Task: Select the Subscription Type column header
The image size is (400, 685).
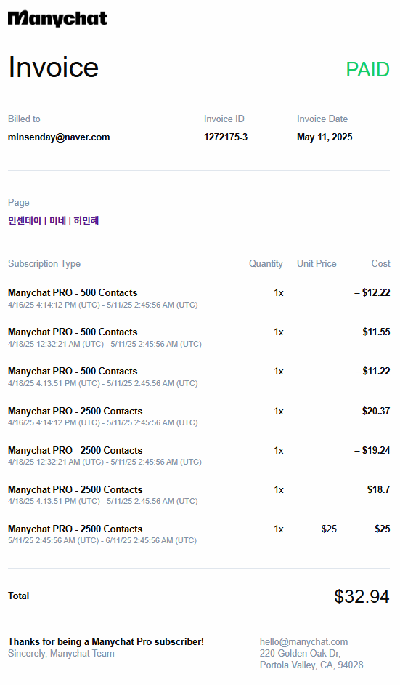Action: coord(44,264)
